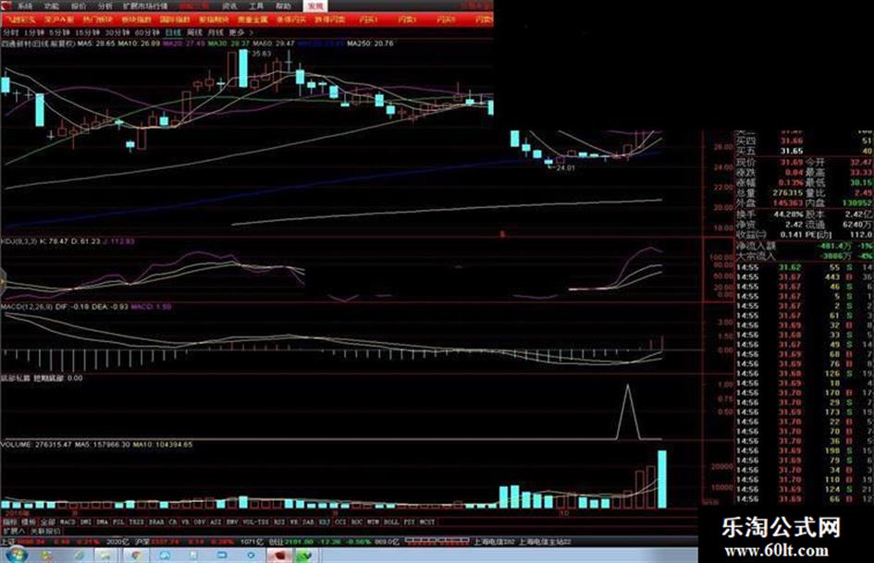The width and height of the screenshot is (874, 563).
Task: Apply the DMA indicator tab
Action: pos(102,522)
